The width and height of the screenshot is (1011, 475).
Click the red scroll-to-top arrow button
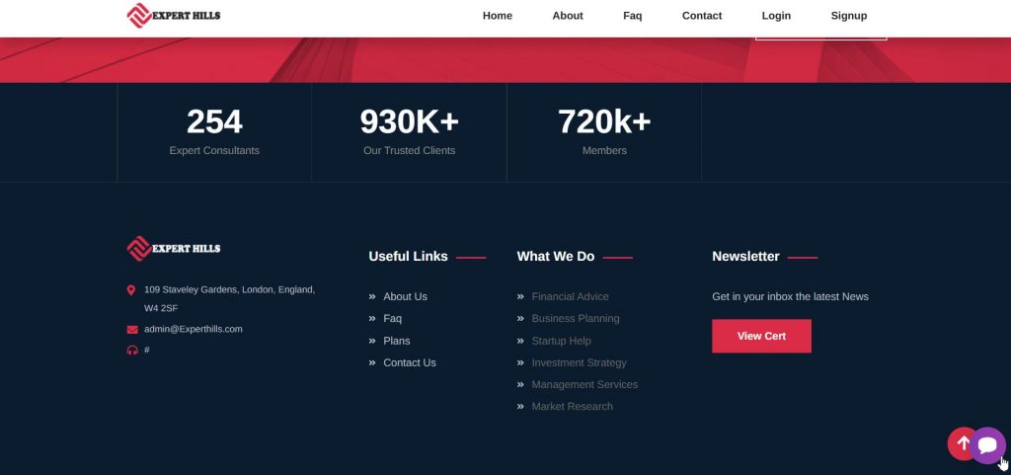963,443
